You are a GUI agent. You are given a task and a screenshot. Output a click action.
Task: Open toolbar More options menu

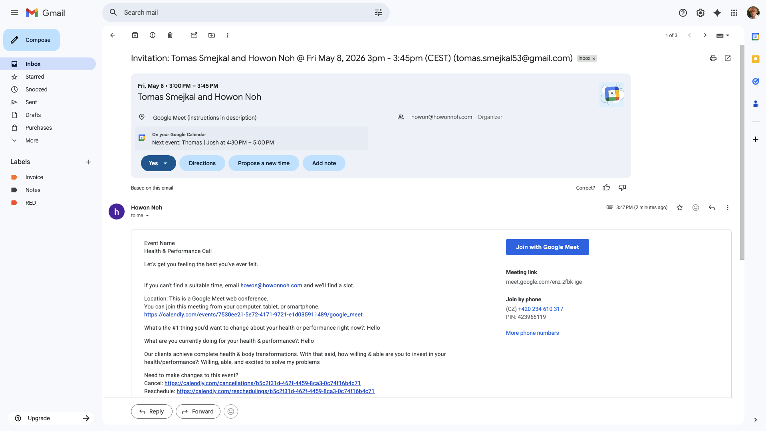pos(228,35)
